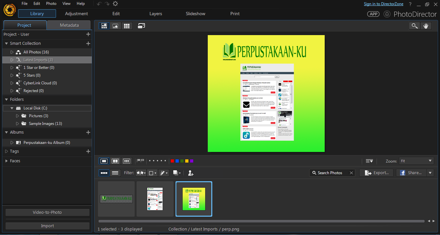Apply the red color label

[172, 161]
